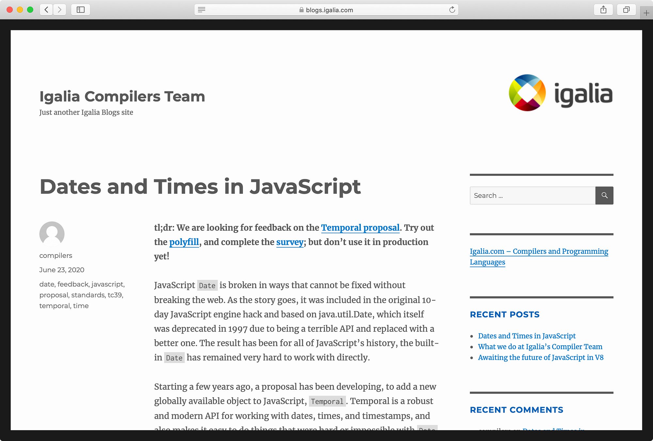Click the blogs.igalia.com address field
This screenshot has width=653, height=441.
tap(326, 10)
